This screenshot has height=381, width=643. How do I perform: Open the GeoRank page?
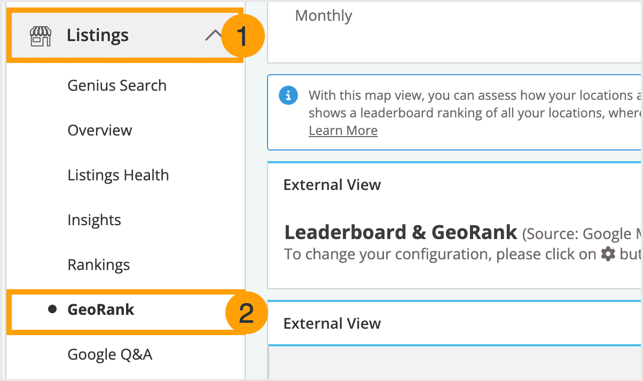click(101, 309)
